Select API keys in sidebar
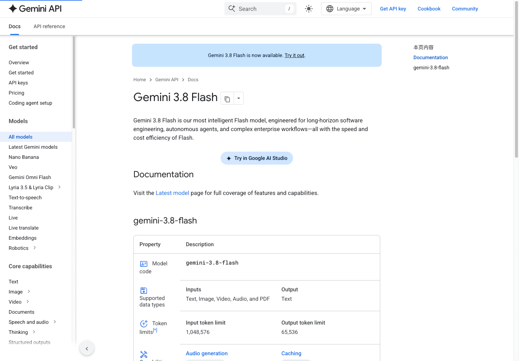Viewport: 519px width, 361px height. 18,83
